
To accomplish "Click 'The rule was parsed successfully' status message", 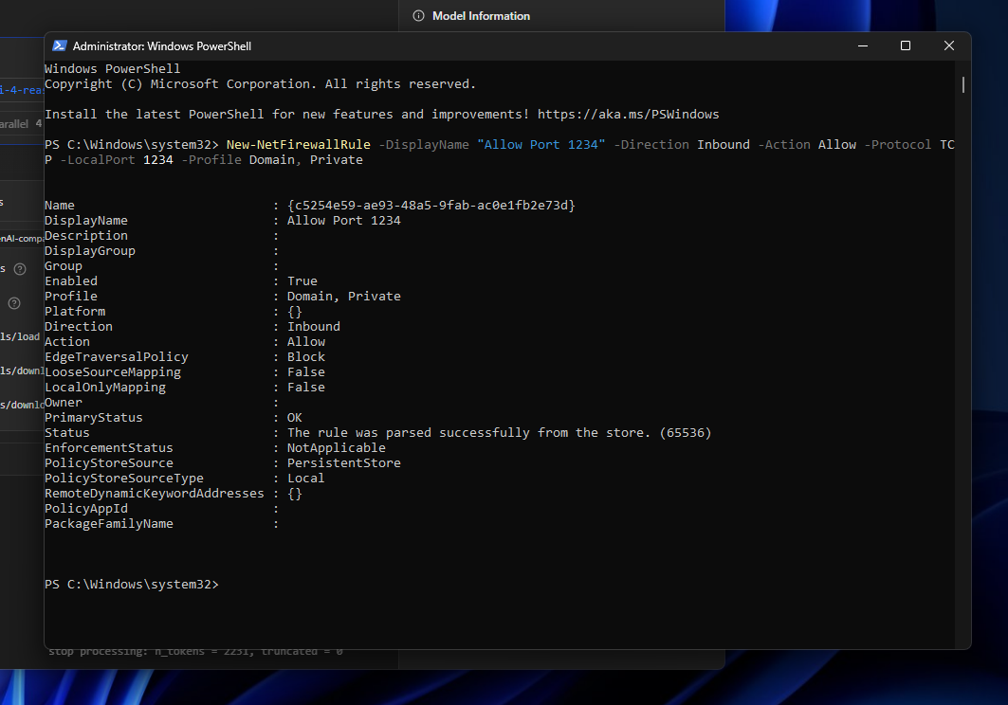I will coord(500,432).
